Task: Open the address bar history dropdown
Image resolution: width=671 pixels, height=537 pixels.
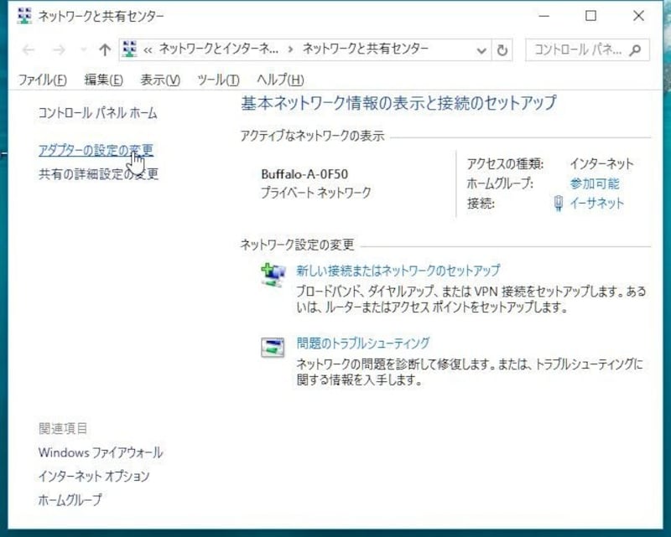Action: (481, 50)
